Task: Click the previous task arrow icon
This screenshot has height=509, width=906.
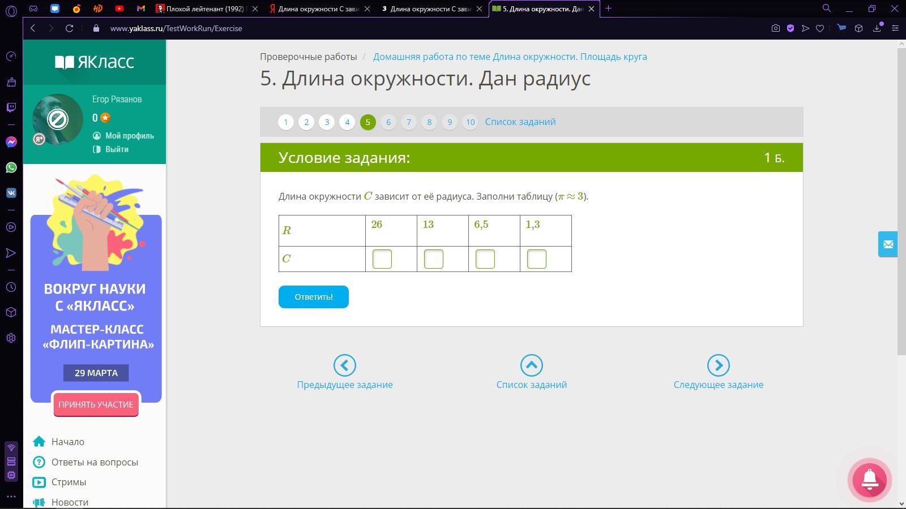Action: tap(344, 365)
